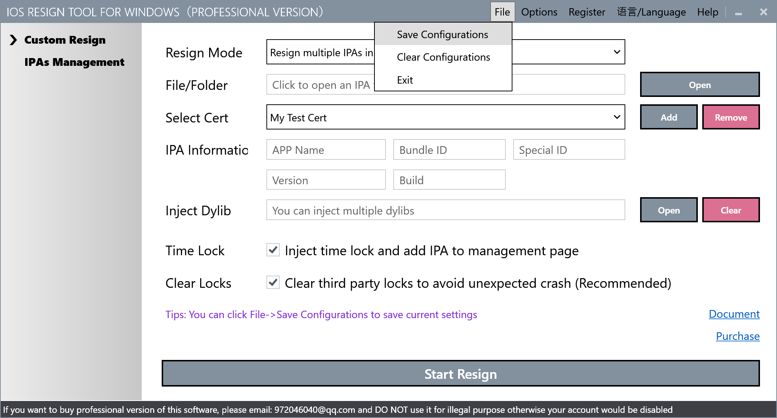Minimize the resign tool window
777x418 pixels.
(x=739, y=13)
